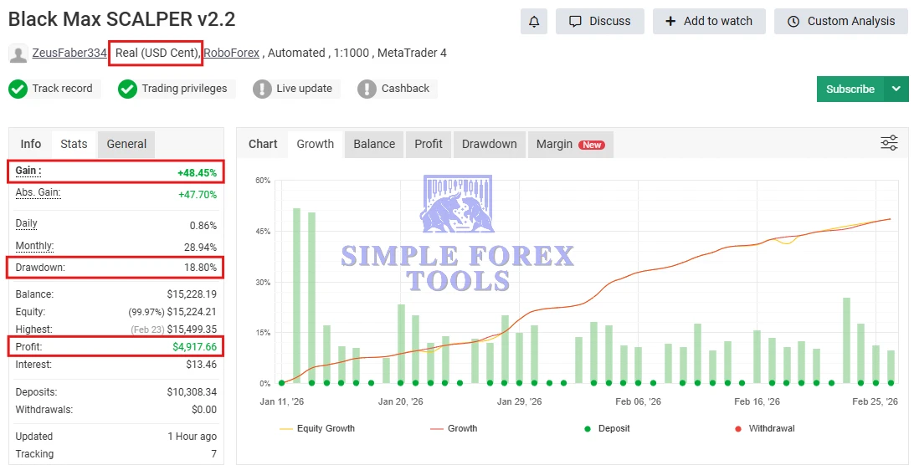Select the $0.00 withdrawals value

204,410
